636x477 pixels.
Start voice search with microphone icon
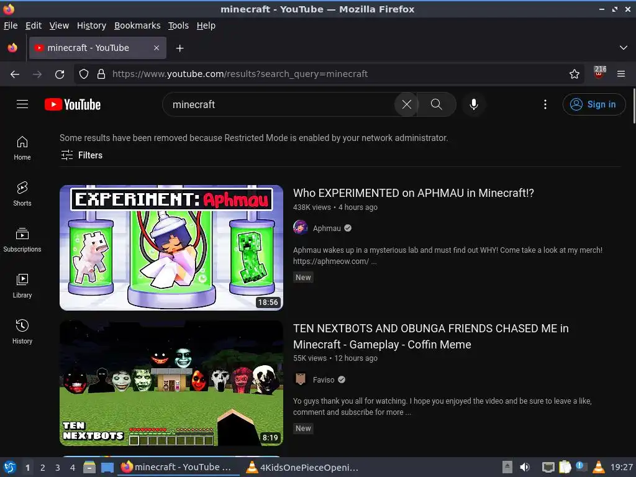(x=473, y=104)
